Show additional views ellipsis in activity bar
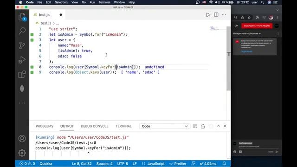 (x=22, y=103)
